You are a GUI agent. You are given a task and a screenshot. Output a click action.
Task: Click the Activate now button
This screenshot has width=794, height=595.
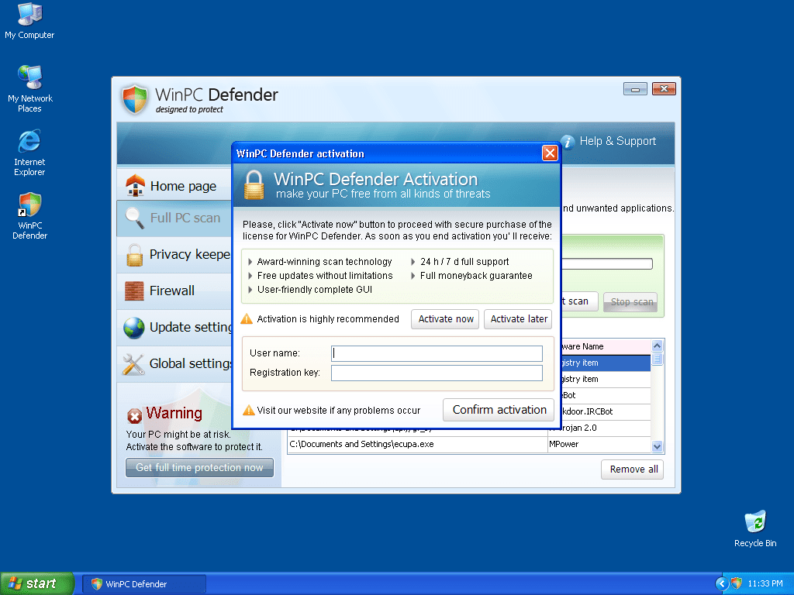tap(446, 319)
